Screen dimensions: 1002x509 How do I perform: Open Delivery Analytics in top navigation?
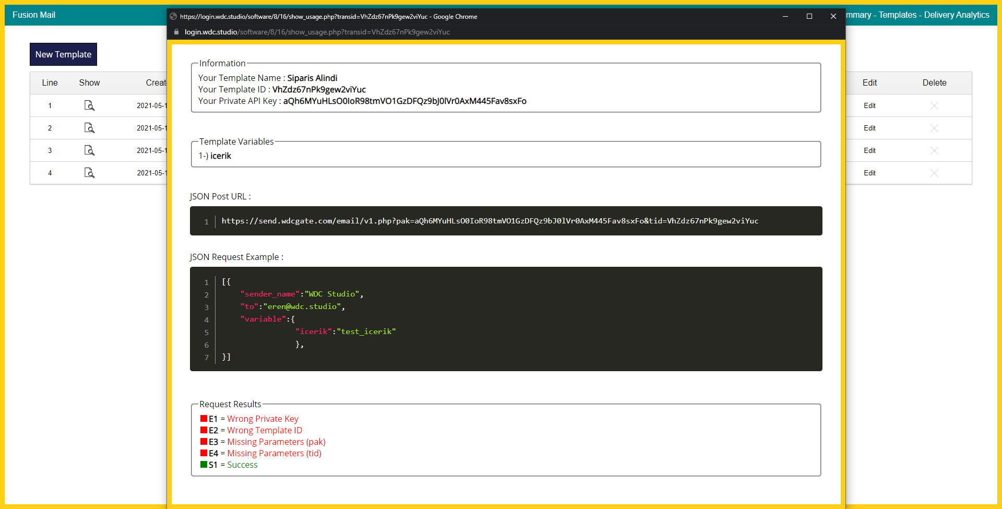(957, 15)
